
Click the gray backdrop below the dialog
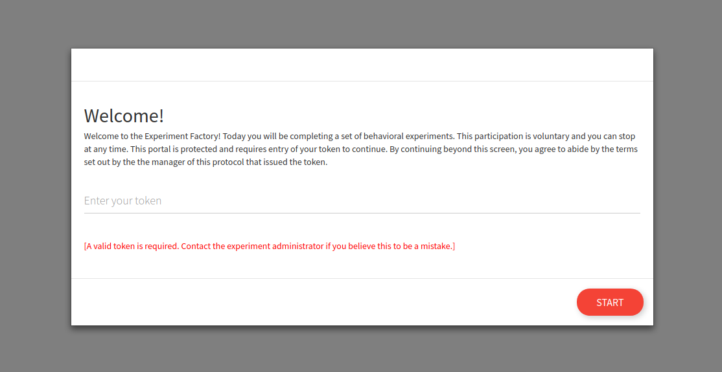point(362,349)
